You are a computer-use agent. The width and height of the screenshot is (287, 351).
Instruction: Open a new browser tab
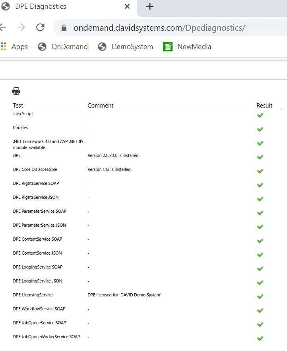click(x=150, y=7)
